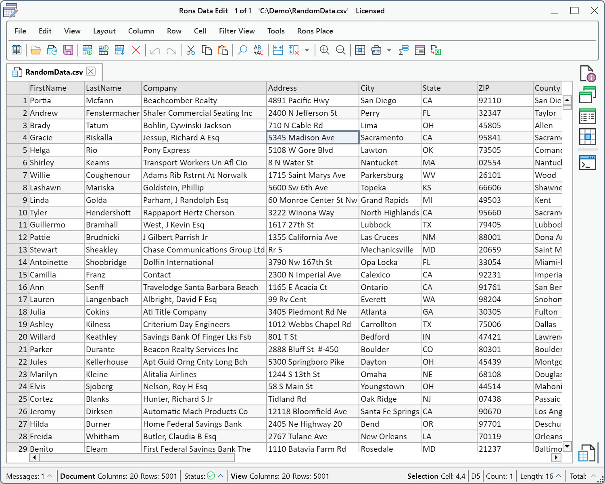Open Find with the magnifying glass icon
Image resolution: width=605 pixels, height=484 pixels.
[x=242, y=50]
